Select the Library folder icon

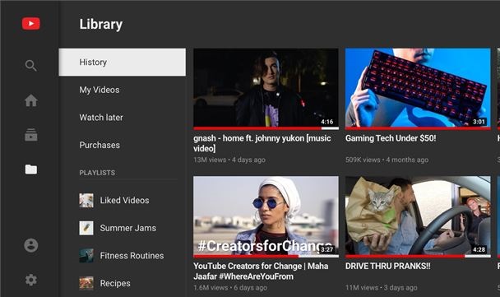[31, 169]
